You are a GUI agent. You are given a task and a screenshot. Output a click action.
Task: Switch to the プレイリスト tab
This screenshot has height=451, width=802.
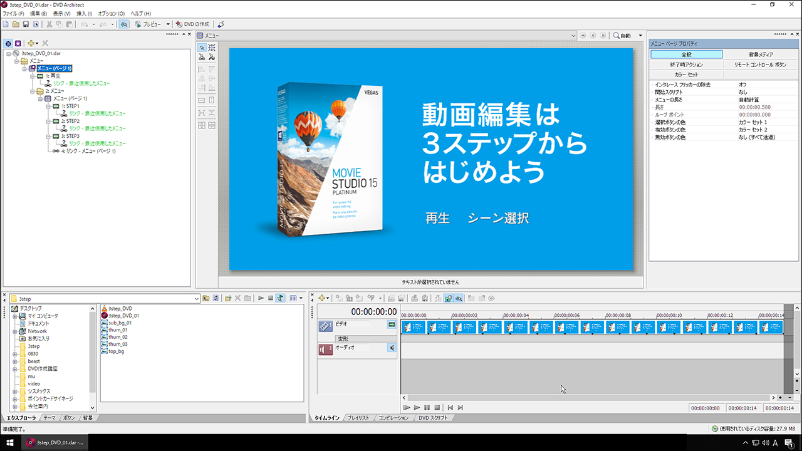[x=358, y=418]
